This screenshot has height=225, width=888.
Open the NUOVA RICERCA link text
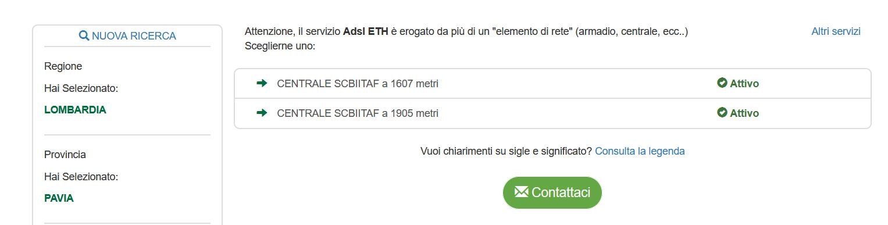134,36
